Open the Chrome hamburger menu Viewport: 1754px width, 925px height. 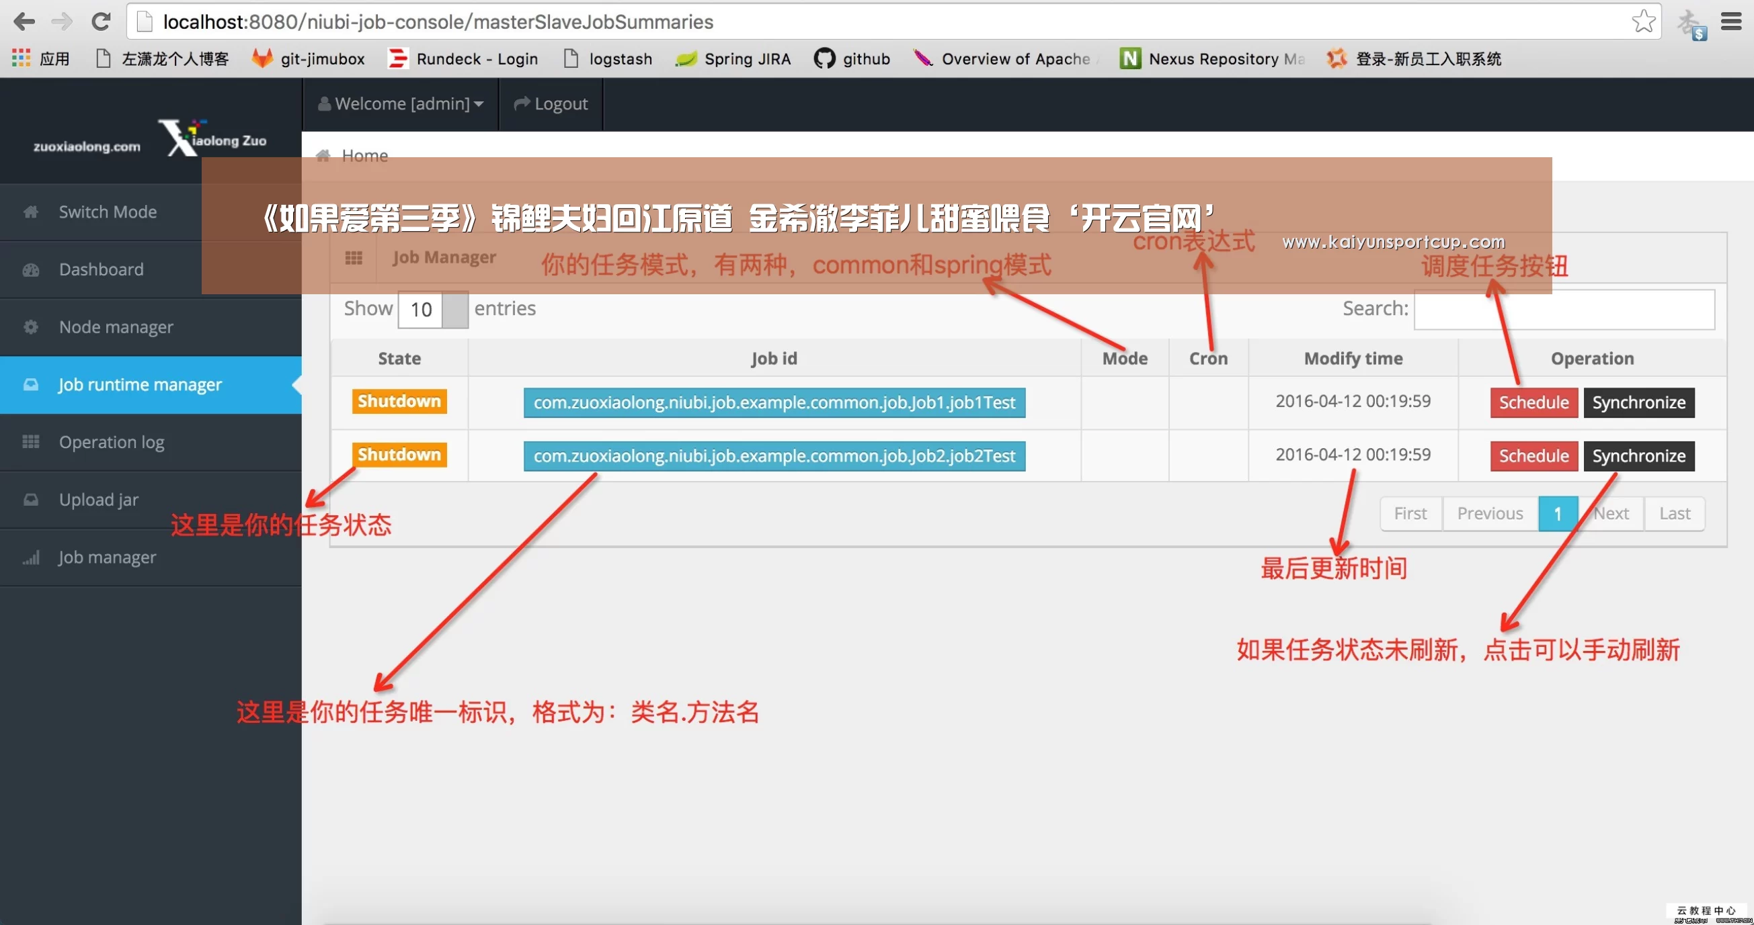pos(1730,21)
